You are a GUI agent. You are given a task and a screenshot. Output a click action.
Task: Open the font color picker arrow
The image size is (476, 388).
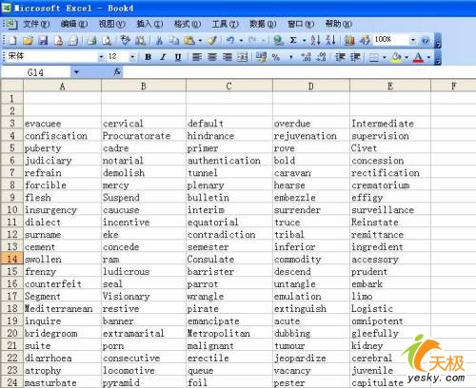pos(428,57)
